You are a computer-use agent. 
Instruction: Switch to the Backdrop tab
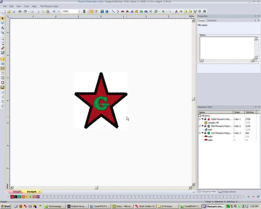(212, 20)
